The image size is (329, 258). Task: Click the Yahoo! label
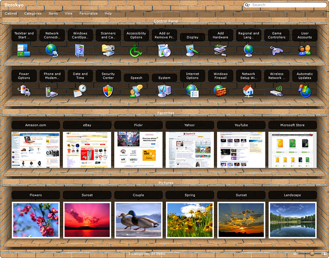tap(190, 125)
